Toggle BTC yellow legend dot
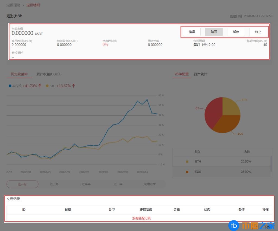The width and height of the screenshot is (278, 231). tap(47, 86)
